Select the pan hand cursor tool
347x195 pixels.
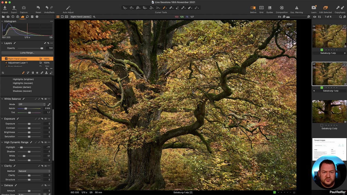click(131, 8)
